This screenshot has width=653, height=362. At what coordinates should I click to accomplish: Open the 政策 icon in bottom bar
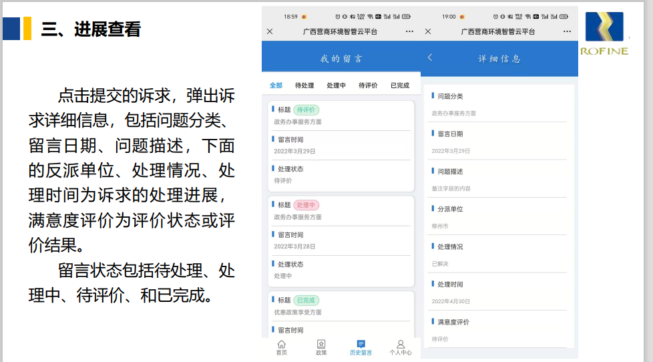tap(321, 347)
